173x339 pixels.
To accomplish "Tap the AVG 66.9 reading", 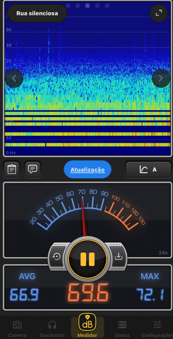I will point(24,288).
